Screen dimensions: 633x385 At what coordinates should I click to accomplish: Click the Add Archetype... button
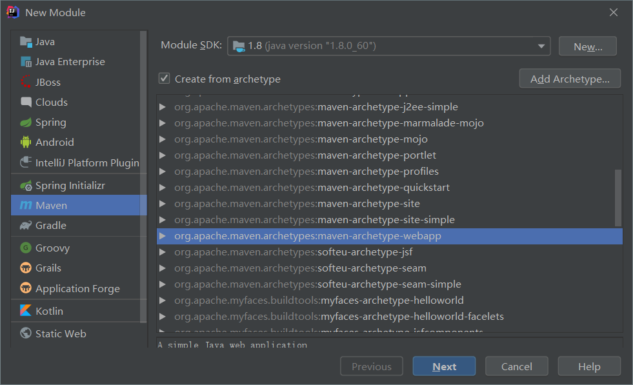(570, 79)
